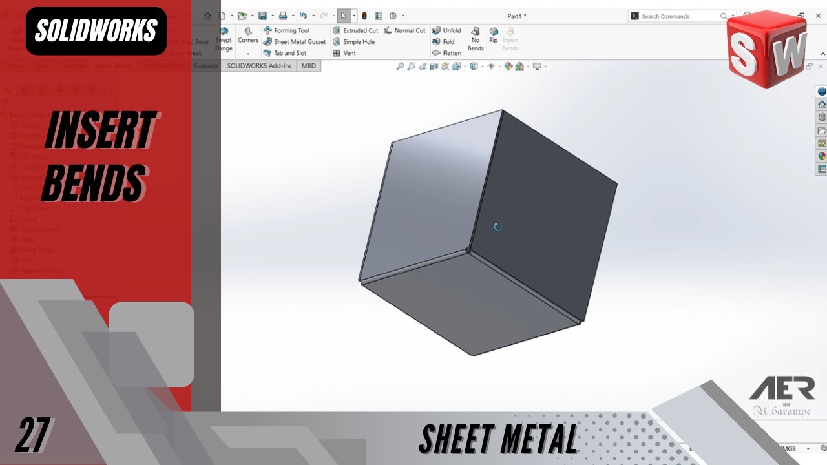Open the View Settings monitor icon
Viewport: 827px width, 465px height.
pos(536,66)
